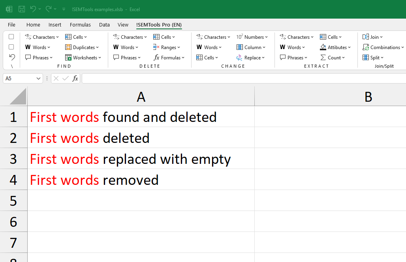The width and height of the screenshot is (406, 262).
Task: Expand the Extract Attibutes dropdown
Action: (x=335, y=47)
